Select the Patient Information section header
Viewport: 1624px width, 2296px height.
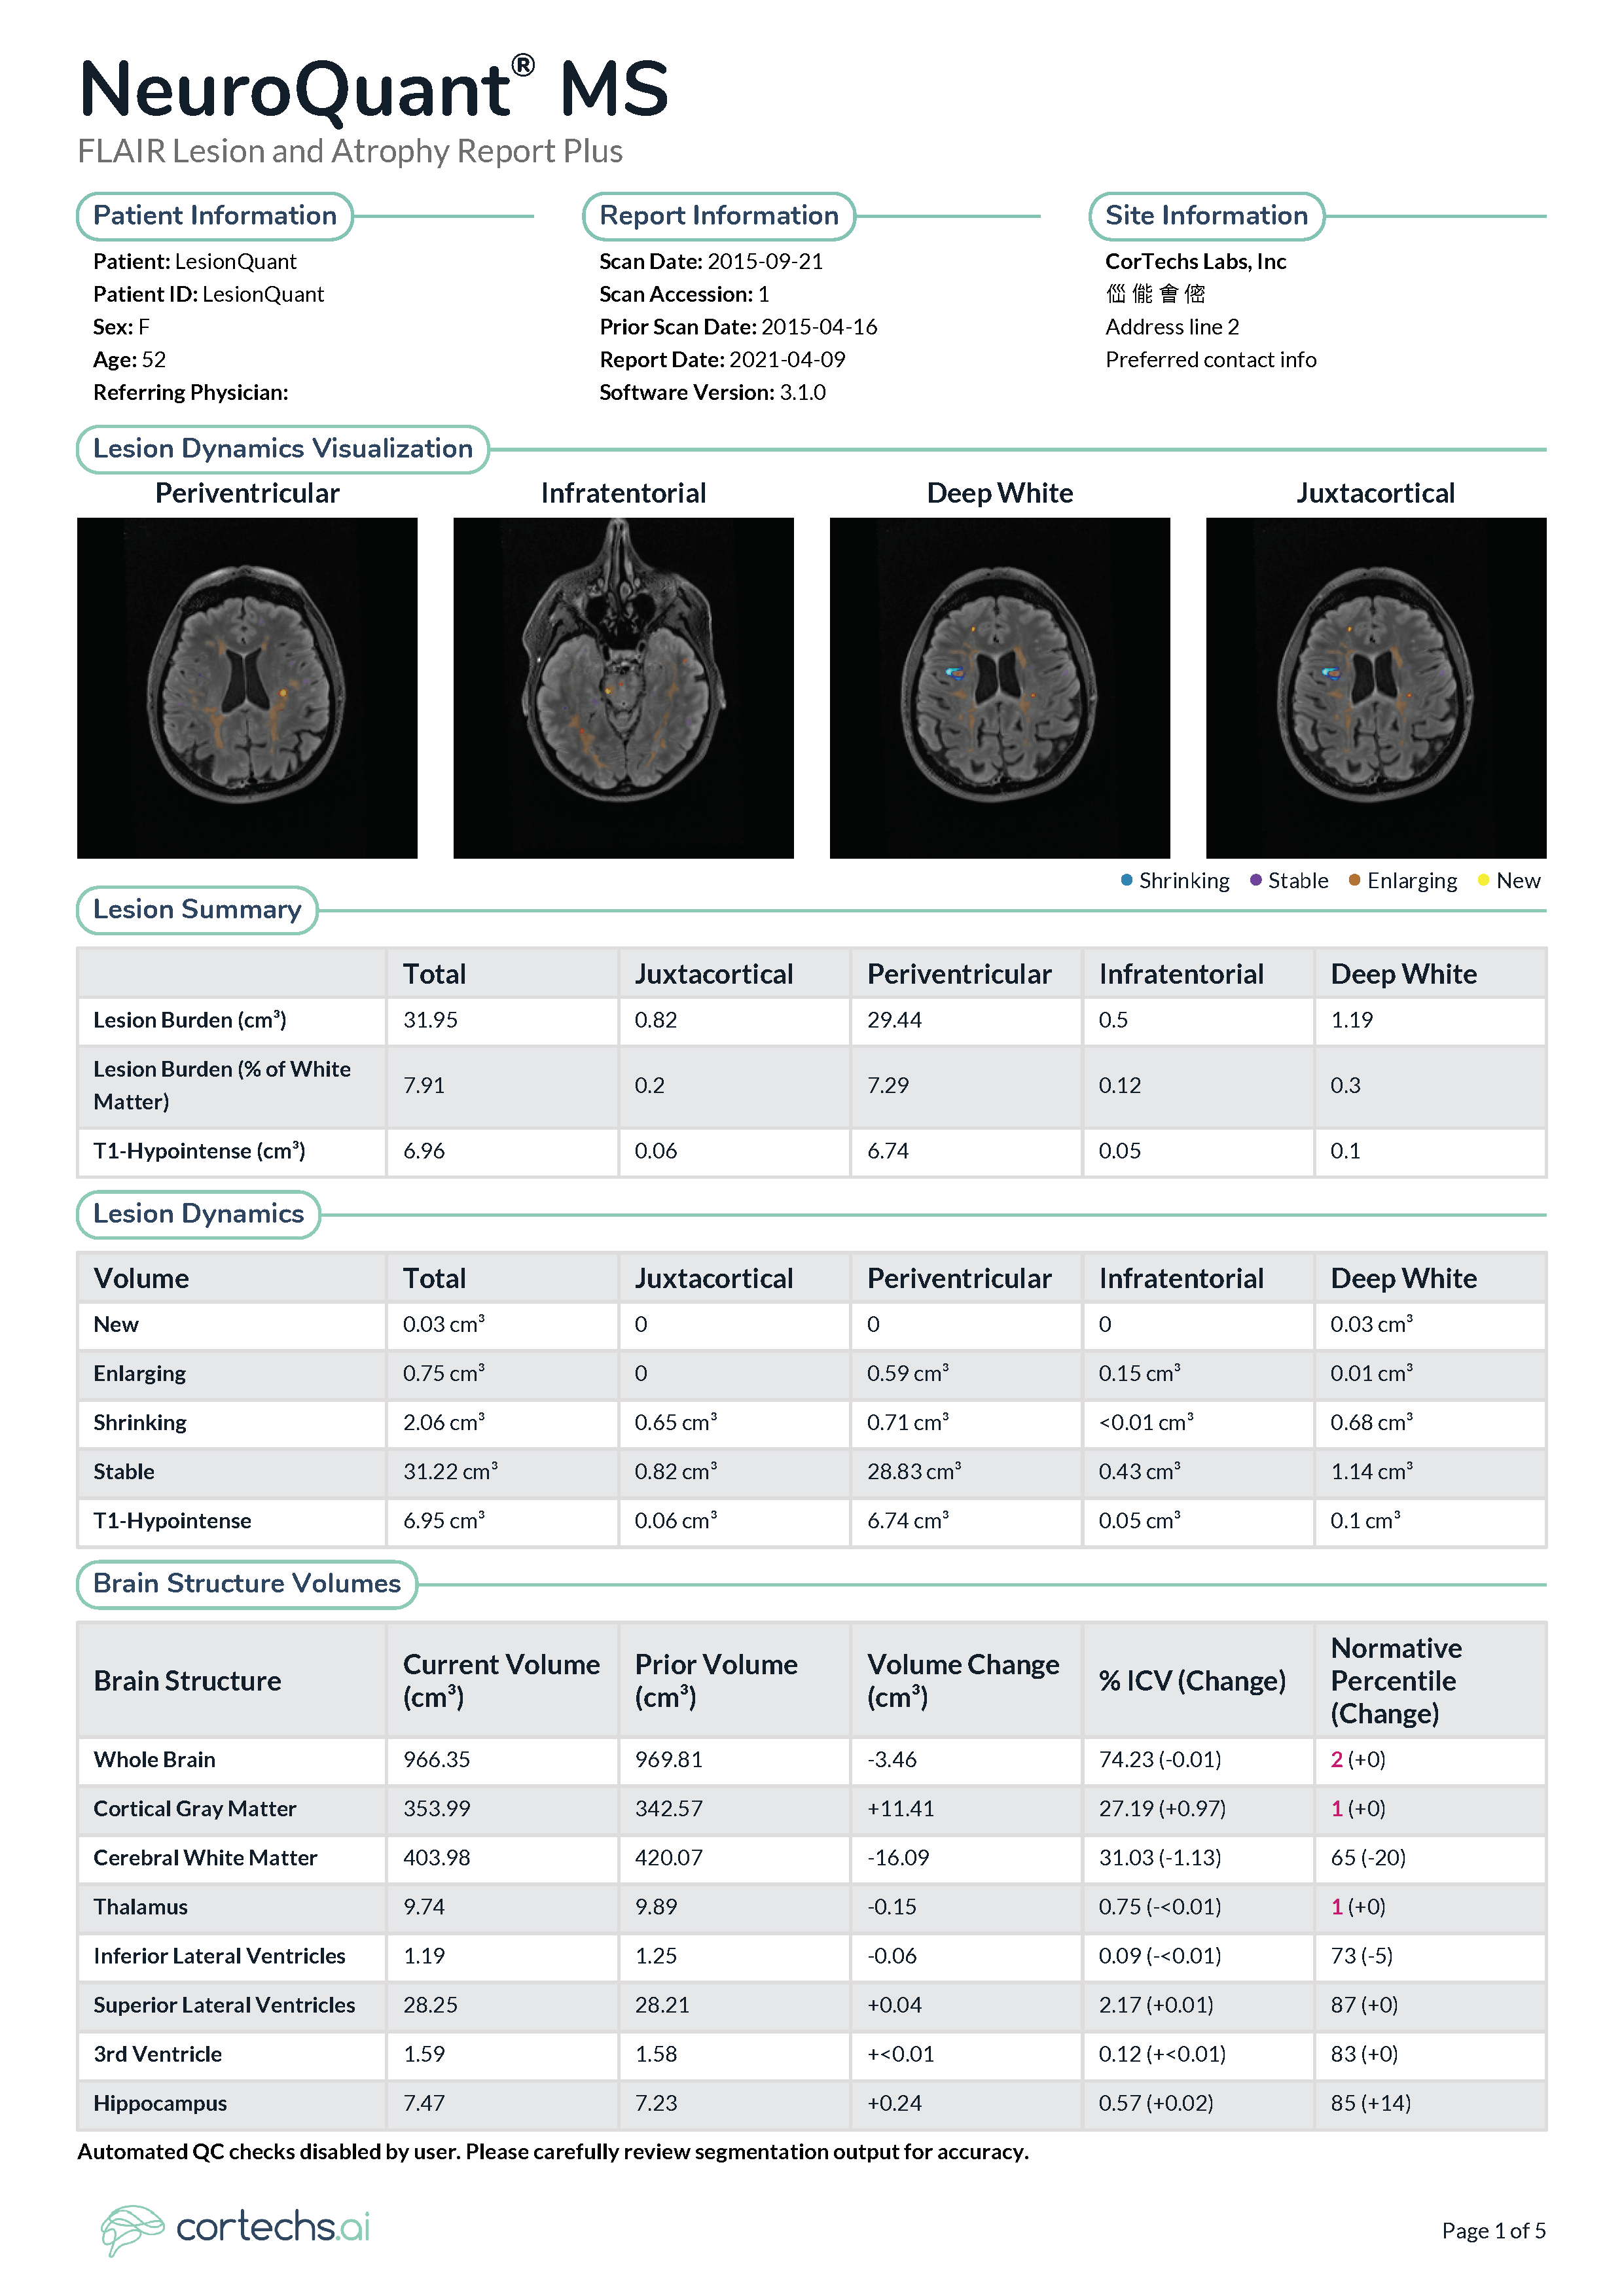[x=215, y=216]
